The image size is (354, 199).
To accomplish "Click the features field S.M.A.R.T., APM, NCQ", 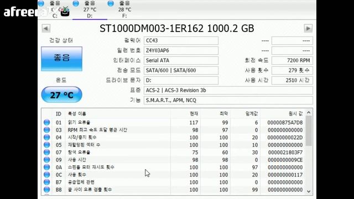I will 228,100.
